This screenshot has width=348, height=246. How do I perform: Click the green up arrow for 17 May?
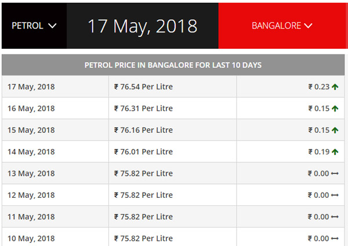[335, 87]
